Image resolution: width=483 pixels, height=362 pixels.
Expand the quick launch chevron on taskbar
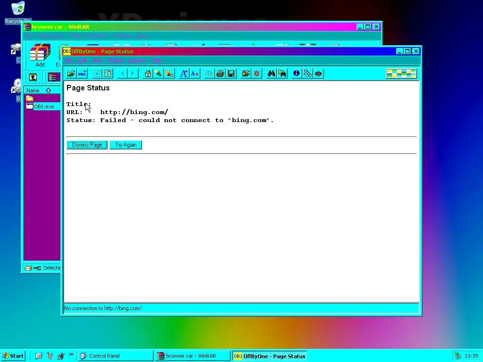pos(71,354)
